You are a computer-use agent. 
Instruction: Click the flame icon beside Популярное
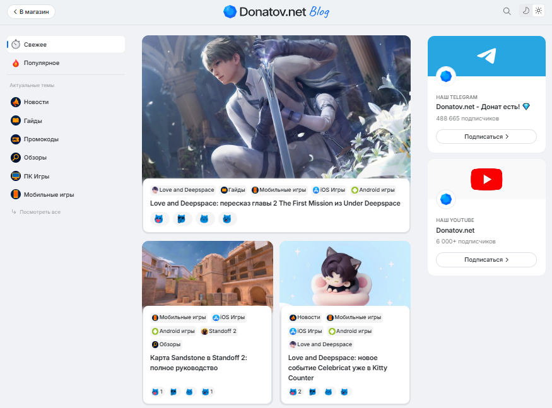coord(16,63)
